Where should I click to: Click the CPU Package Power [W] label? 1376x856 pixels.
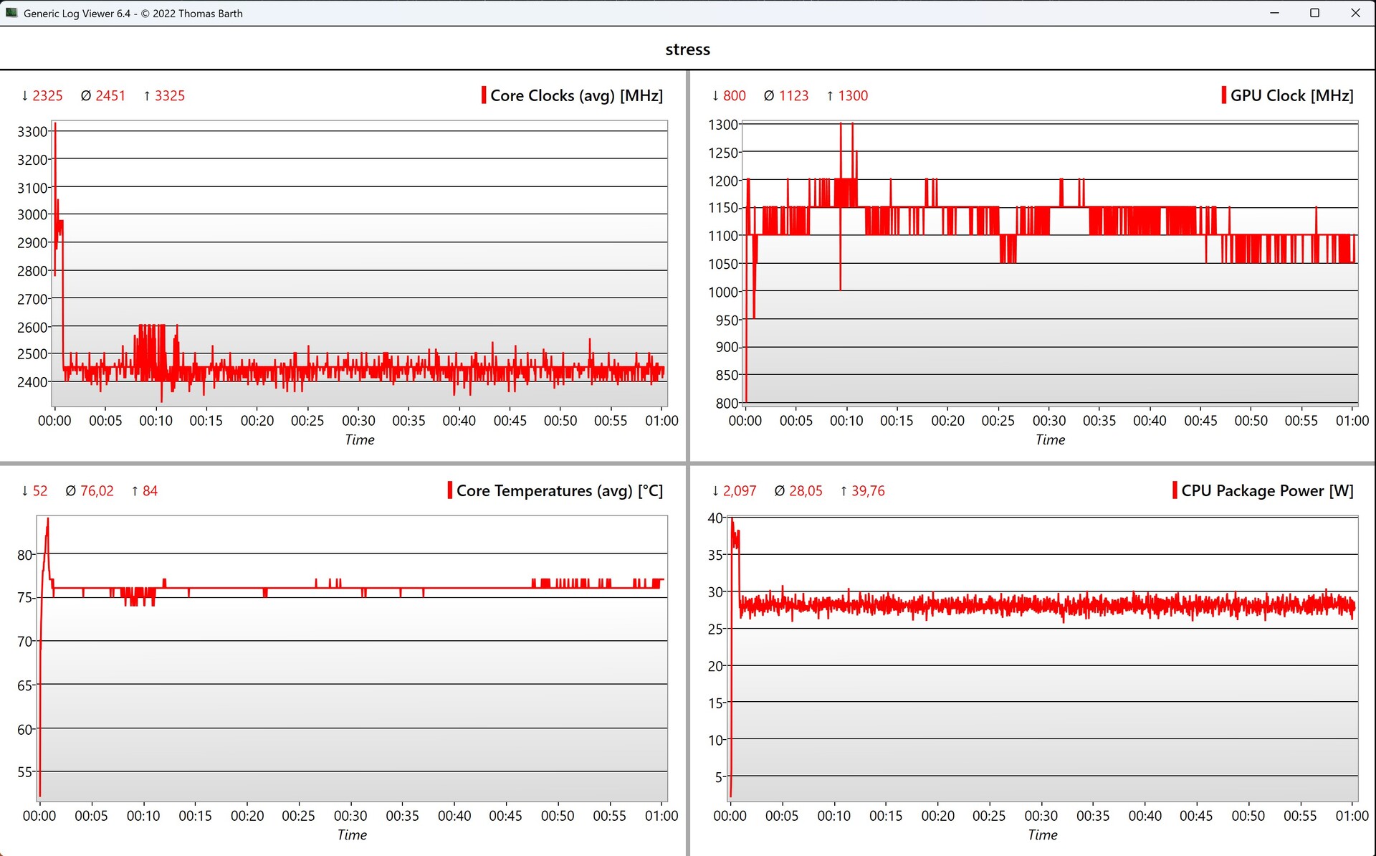click(1267, 490)
